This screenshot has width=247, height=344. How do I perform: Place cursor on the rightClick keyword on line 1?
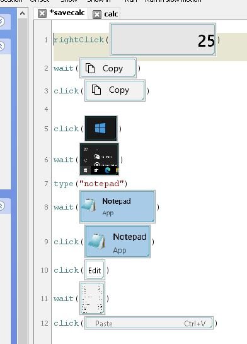click(x=79, y=40)
